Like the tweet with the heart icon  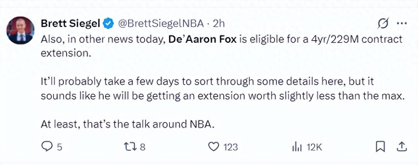click(214, 146)
